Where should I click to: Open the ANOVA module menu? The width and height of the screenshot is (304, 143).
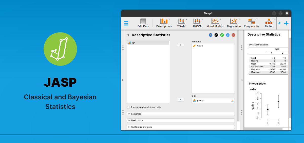197,23
